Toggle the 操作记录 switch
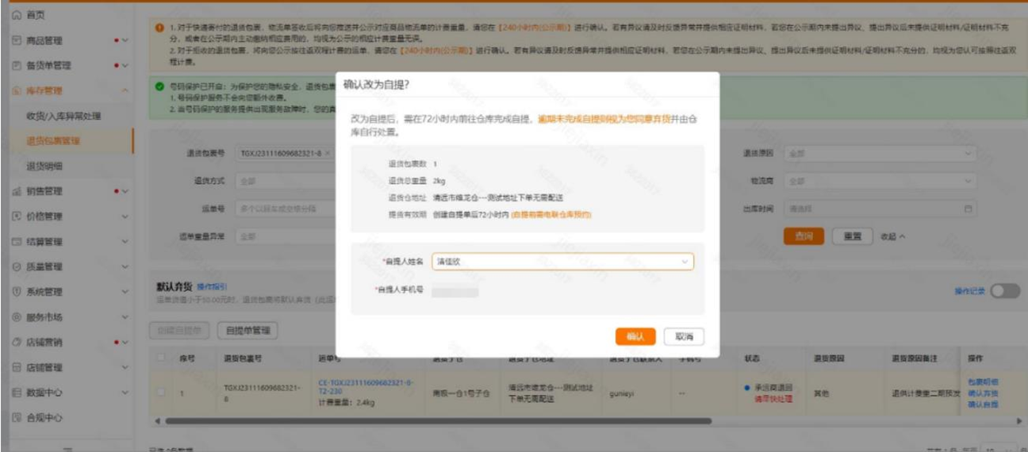This screenshot has width=1028, height=452. (x=1003, y=291)
